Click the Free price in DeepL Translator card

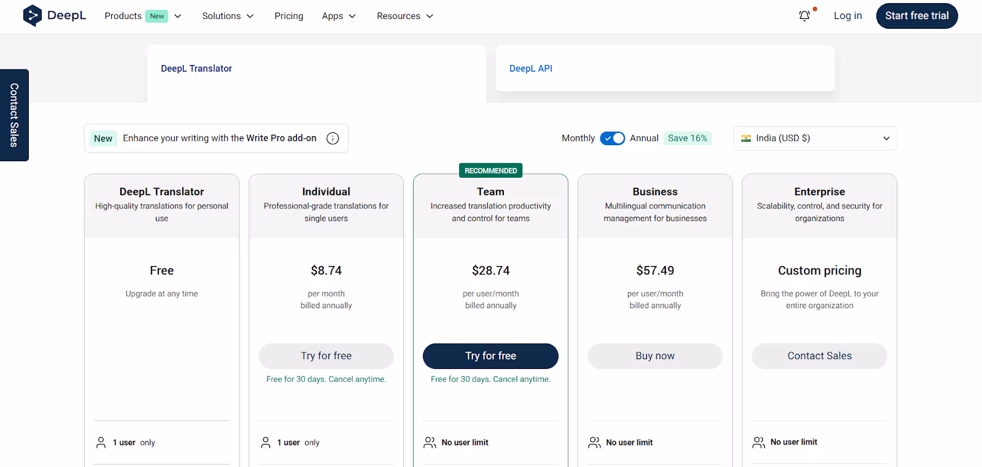(162, 271)
